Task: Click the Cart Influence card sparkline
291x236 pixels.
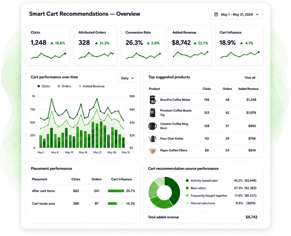Action: tap(239, 55)
